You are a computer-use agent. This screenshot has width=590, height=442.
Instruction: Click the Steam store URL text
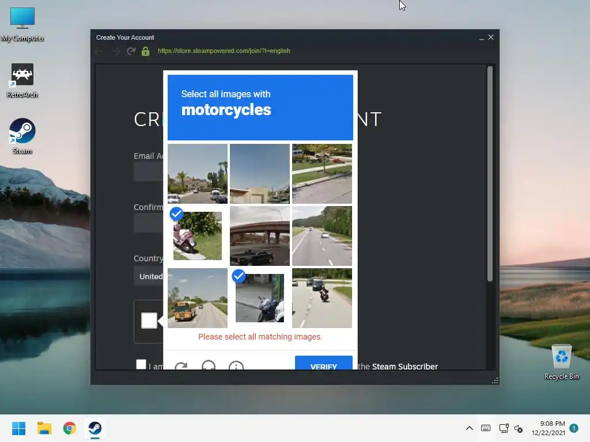click(224, 51)
